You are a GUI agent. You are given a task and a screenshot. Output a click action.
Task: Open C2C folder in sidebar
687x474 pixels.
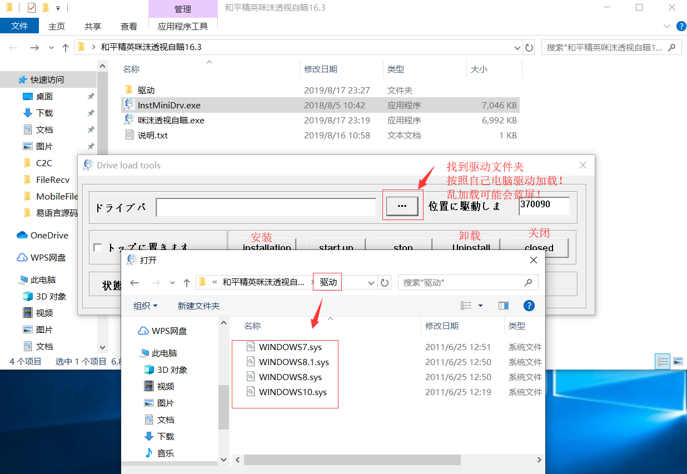(x=44, y=163)
